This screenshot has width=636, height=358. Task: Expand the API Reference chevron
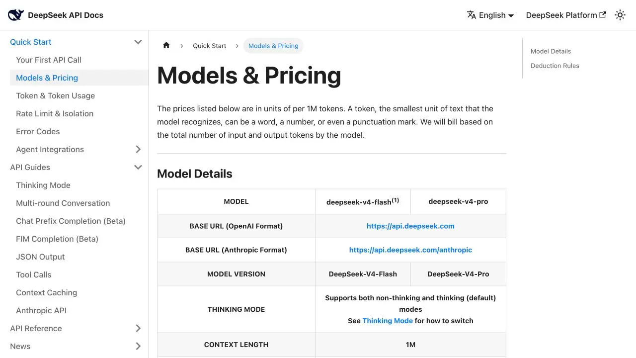coord(138,328)
